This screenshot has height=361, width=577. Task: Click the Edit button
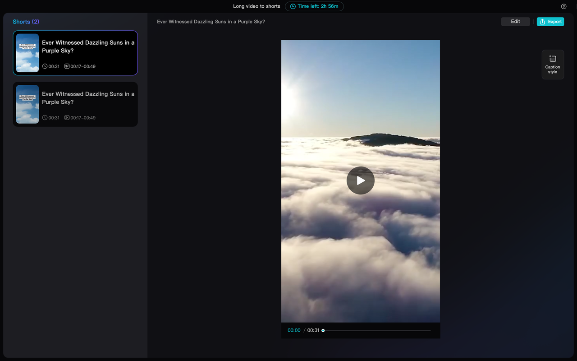tap(515, 21)
